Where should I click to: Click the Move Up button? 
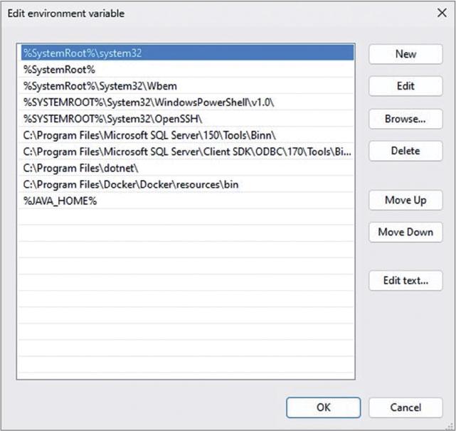click(x=405, y=200)
